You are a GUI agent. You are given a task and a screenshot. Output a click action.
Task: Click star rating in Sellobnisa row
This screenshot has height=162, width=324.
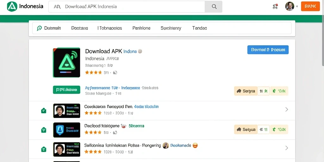(93, 152)
